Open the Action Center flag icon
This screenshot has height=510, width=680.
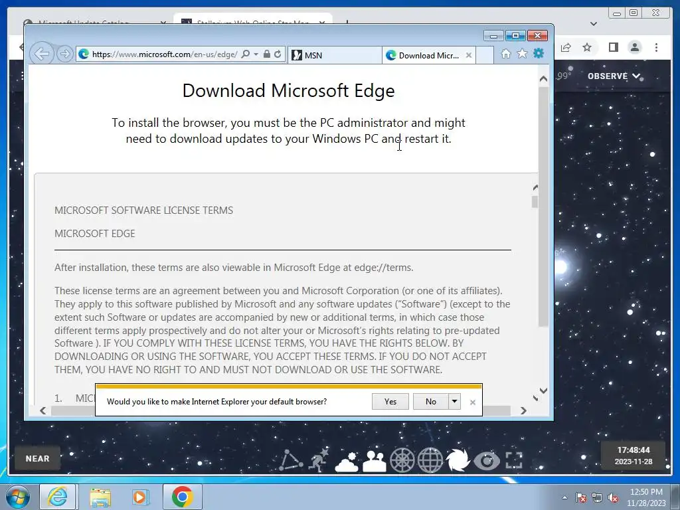tap(581, 498)
